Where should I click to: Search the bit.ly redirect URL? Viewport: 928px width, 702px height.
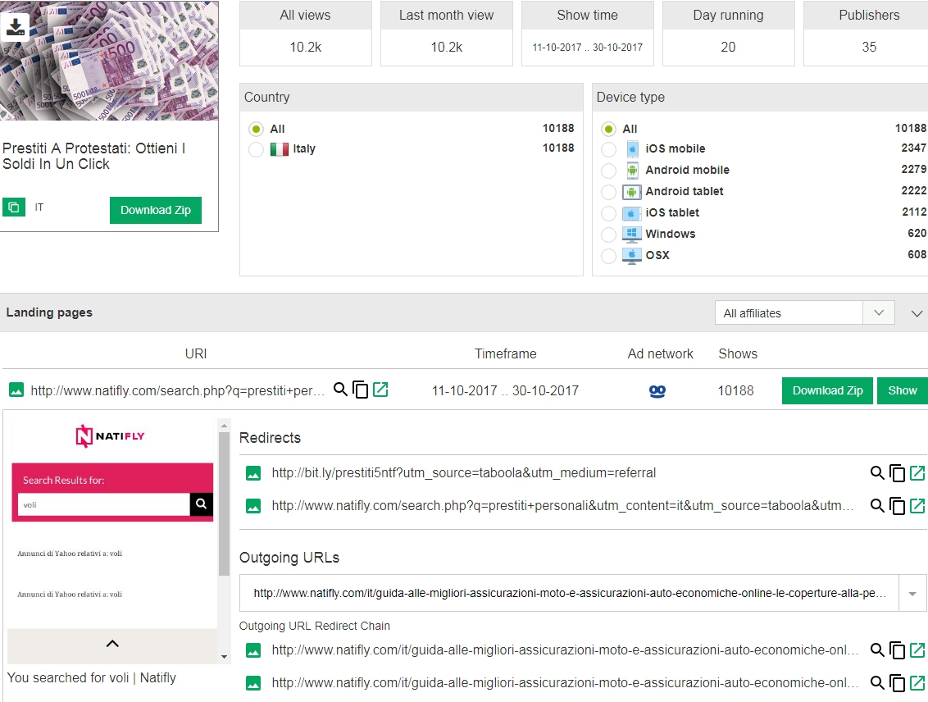point(877,473)
